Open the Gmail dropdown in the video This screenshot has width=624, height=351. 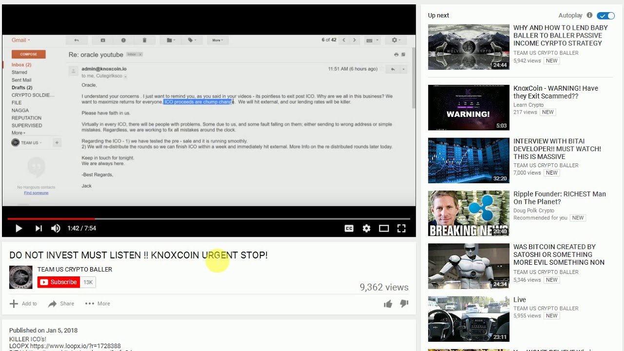click(x=21, y=40)
